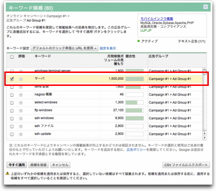The image size is (216, 191).
Task: Sort by the 競合性 column header
Action: point(131,56)
